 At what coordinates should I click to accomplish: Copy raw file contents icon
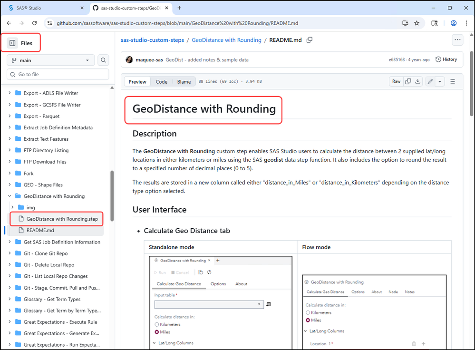tap(408, 81)
